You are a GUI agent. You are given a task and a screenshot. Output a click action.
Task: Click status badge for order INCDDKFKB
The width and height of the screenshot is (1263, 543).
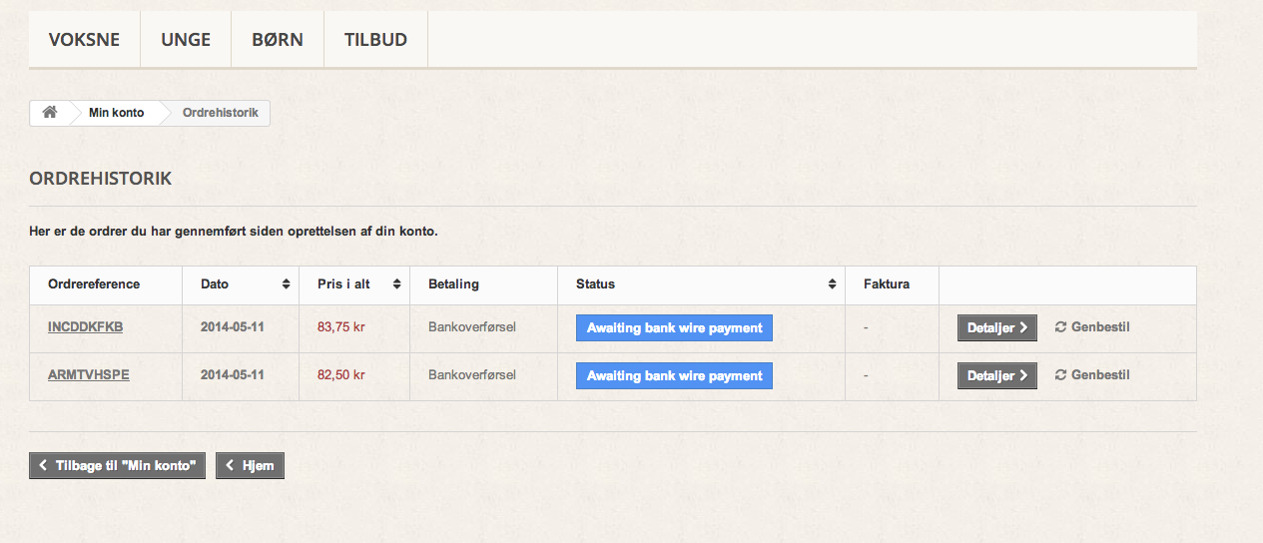pos(674,327)
